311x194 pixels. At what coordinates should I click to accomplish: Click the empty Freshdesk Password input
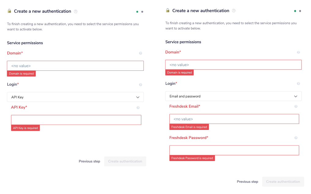click(x=234, y=150)
